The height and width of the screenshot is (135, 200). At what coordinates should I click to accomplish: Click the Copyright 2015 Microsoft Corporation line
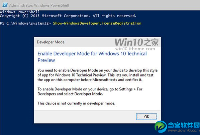coord(68,16)
